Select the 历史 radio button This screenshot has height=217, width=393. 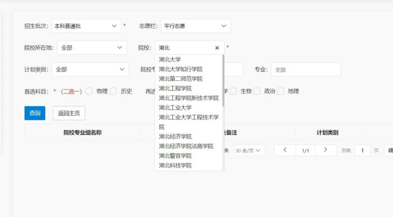click(x=113, y=91)
